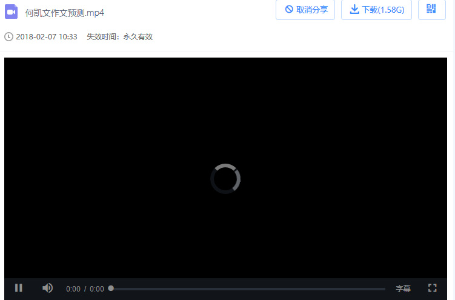Toggle fullscreen mode in the player

[433, 288]
